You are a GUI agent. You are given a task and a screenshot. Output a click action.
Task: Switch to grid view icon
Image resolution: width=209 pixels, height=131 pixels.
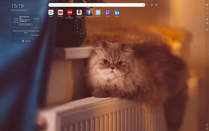pos(156,5)
